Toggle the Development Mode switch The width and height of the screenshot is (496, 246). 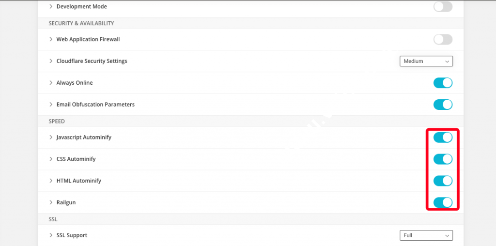click(443, 7)
